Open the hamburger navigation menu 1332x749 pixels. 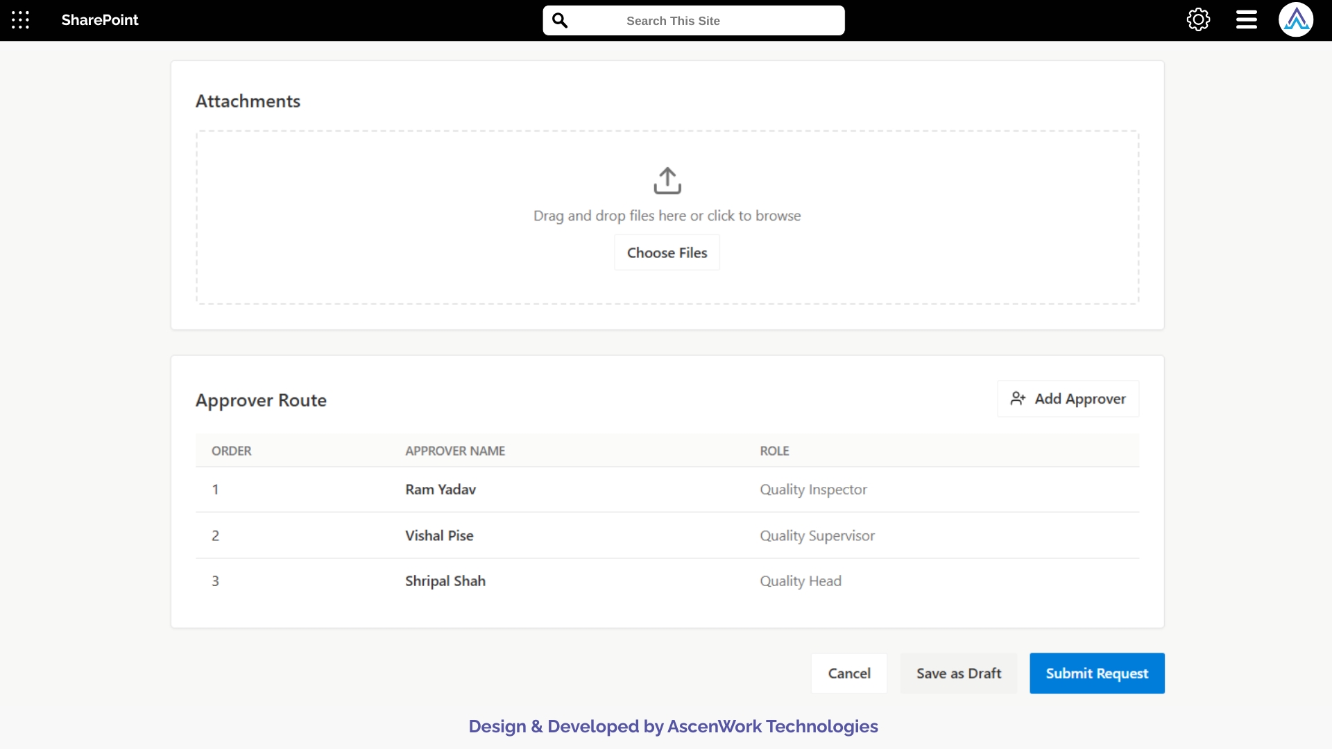(x=1245, y=19)
